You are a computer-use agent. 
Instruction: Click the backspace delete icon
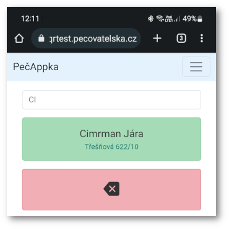(111, 189)
